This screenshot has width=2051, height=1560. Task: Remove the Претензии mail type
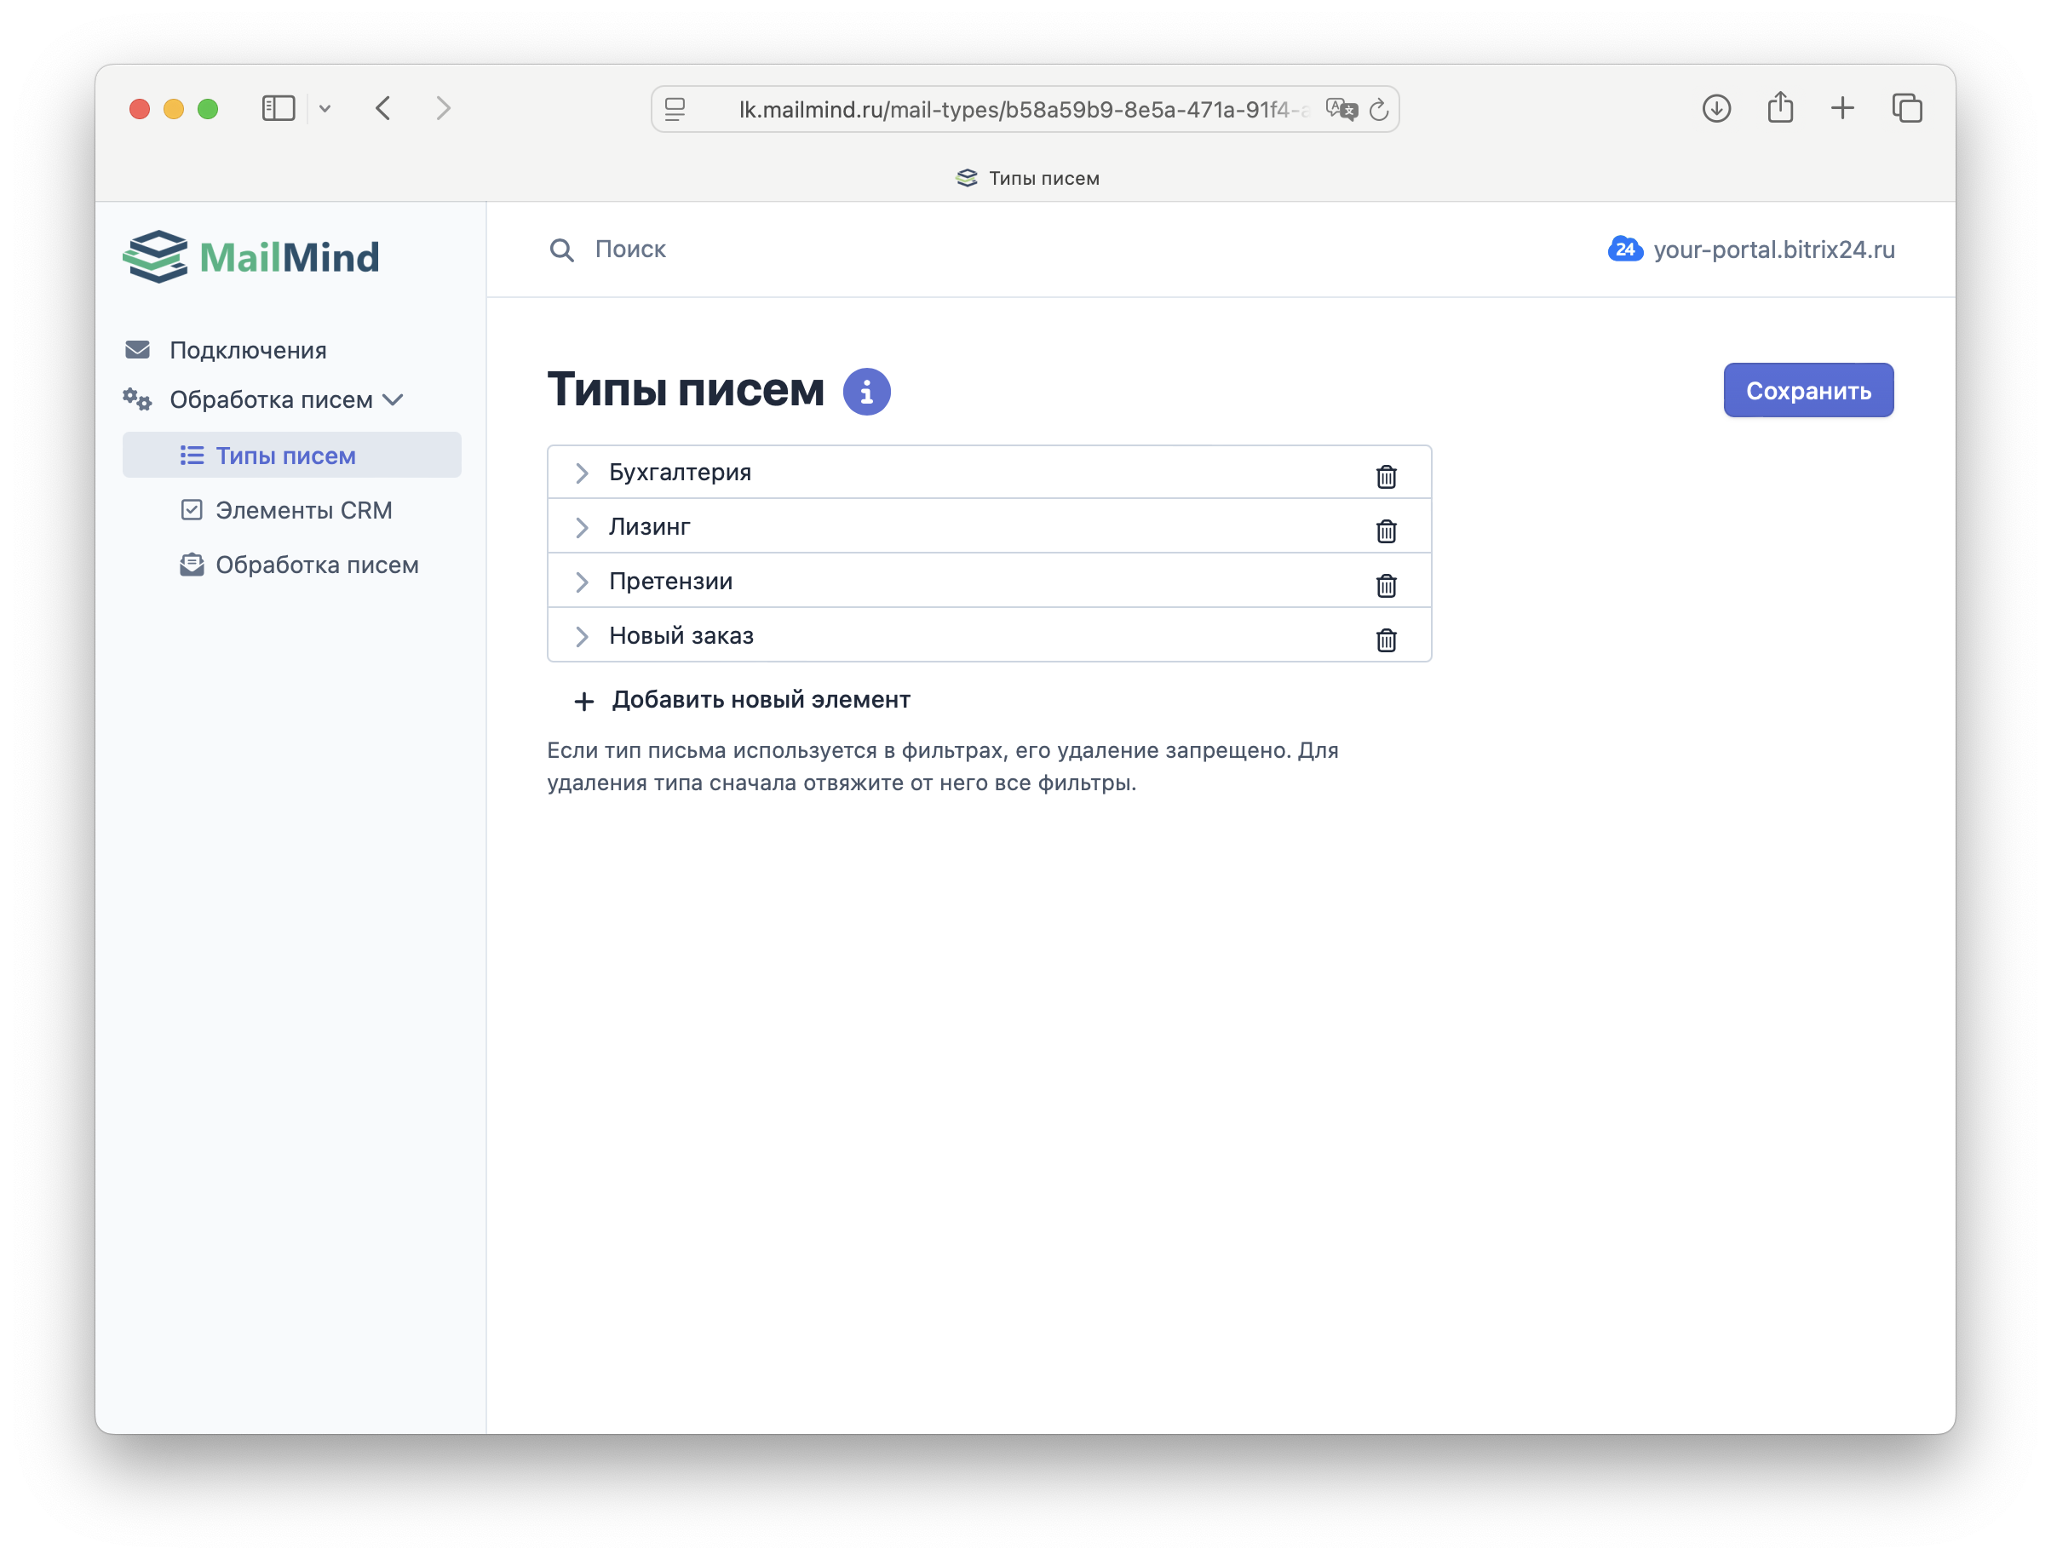(x=1385, y=585)
